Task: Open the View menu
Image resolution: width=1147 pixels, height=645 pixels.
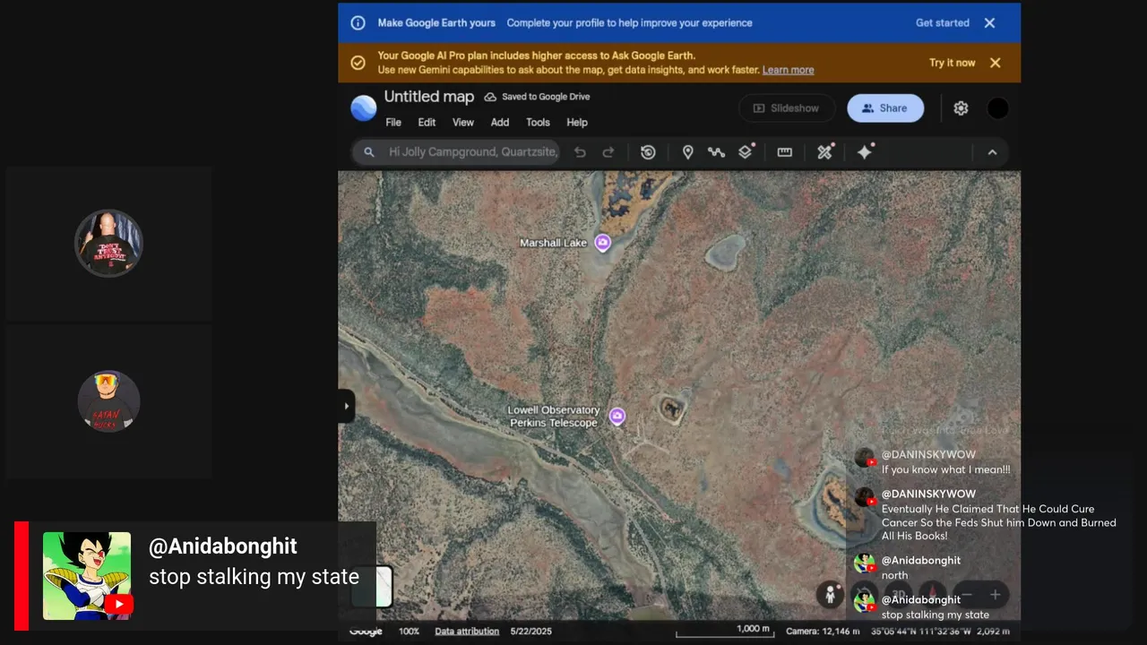Action: tap(463, 123)
